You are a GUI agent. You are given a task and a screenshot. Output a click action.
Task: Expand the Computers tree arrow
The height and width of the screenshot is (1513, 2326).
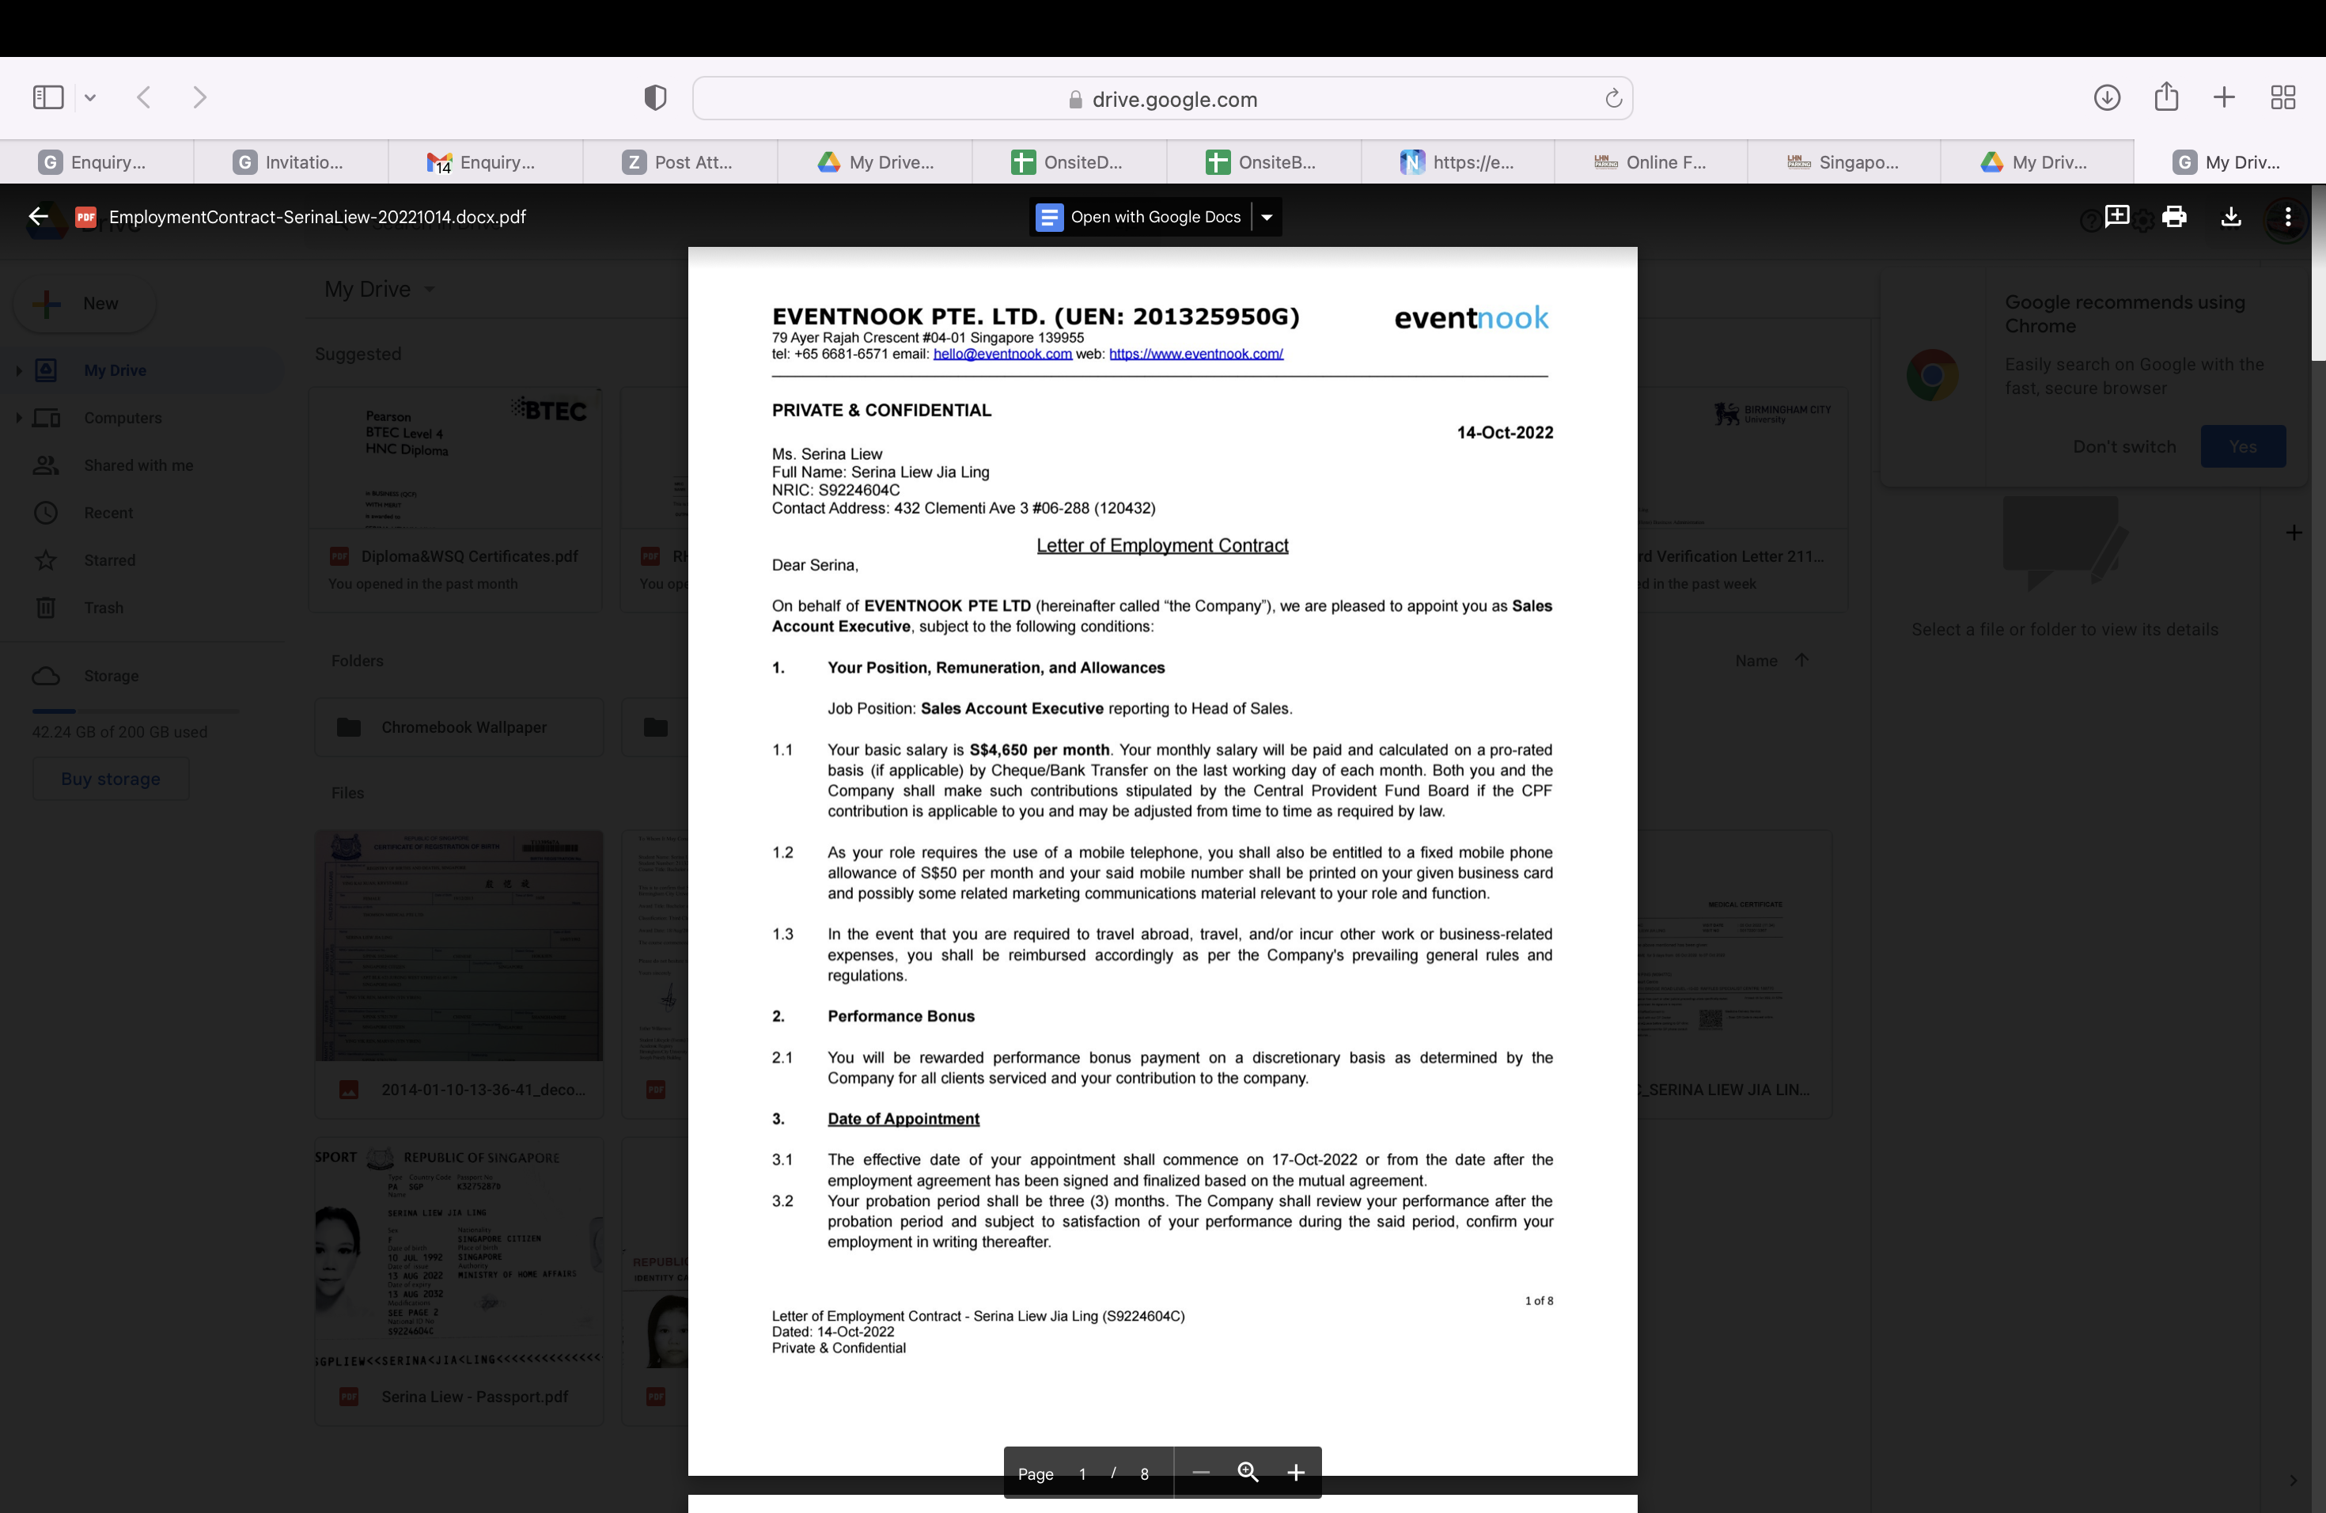click(x=18, y=417)
